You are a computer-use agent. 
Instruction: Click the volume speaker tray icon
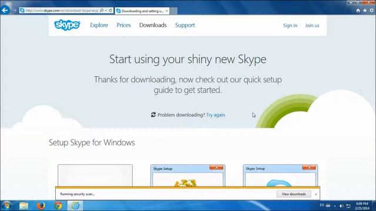click(341, 206)
